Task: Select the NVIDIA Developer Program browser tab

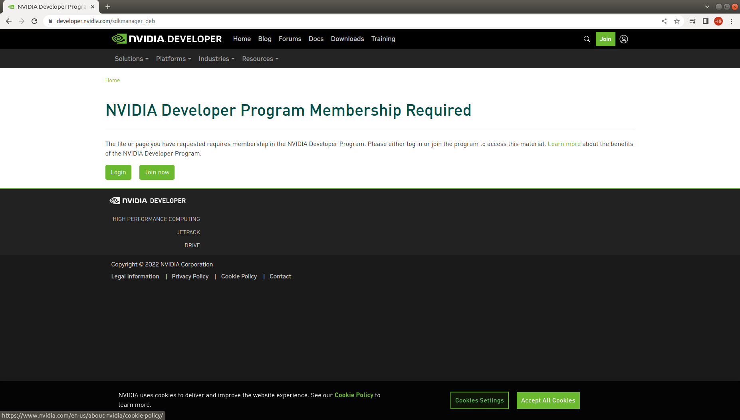Action: [51, 7]
